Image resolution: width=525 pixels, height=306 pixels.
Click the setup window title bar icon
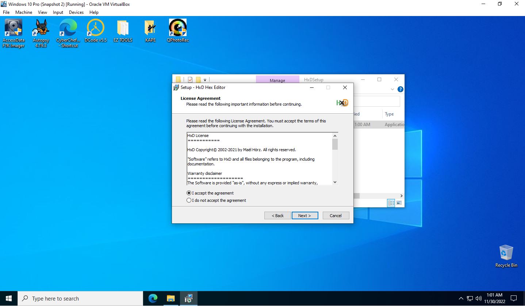[176, 87]
